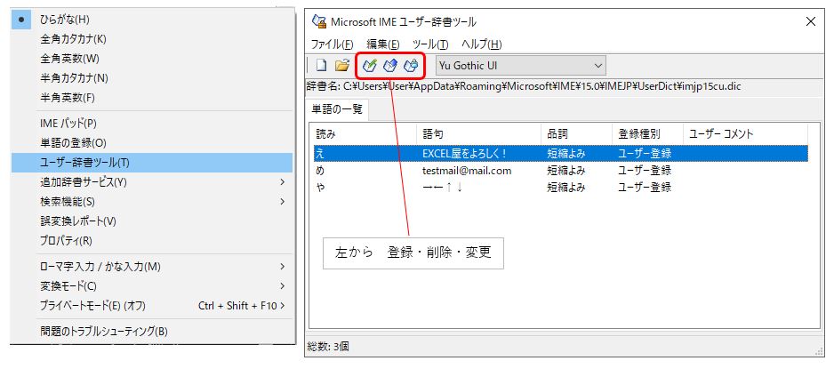The height and width of the screenshot is (369, 834).
Task: Expand プライベートモード(E) (オフ) submenu
Action: point(151,306)
